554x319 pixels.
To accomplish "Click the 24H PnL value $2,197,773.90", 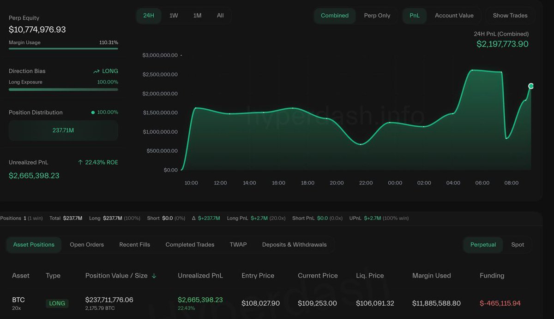I will pyautogui.click(x=502, y=44).
